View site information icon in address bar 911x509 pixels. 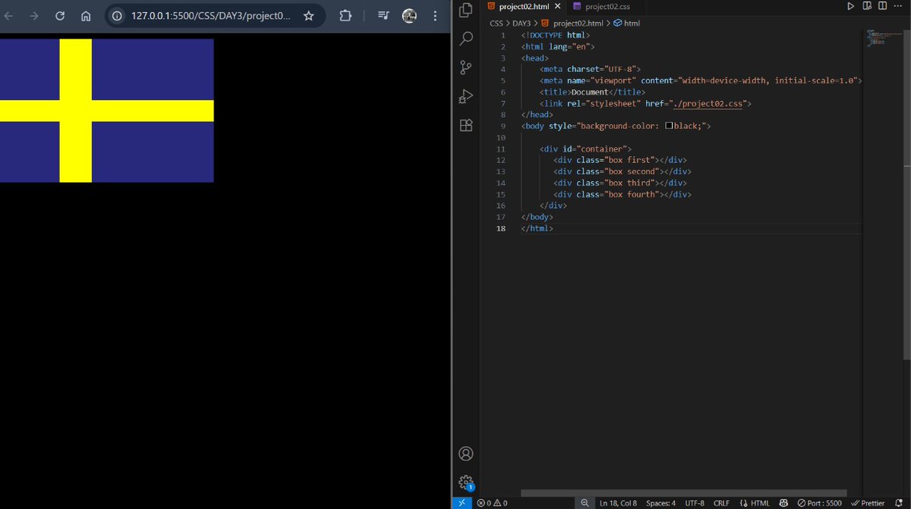117,16
